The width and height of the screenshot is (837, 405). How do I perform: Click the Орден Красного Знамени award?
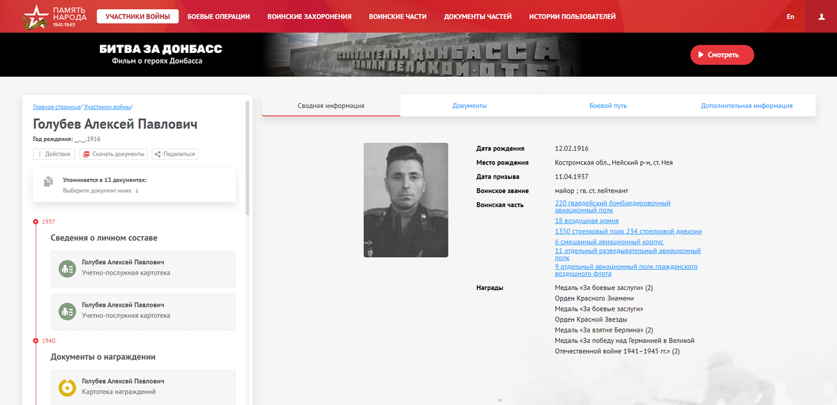click(594, 298)
